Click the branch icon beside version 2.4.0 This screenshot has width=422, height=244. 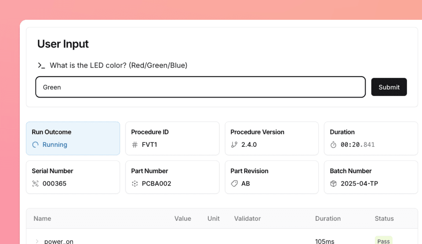[234, 145]
